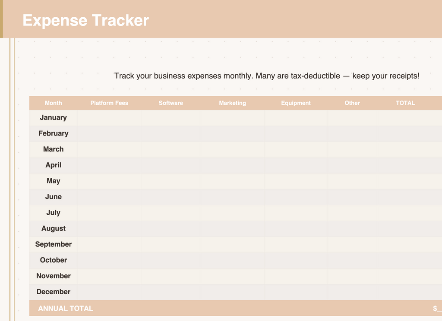Click the October Platform Fees cell
442x321 pixels.
[109, 260]
